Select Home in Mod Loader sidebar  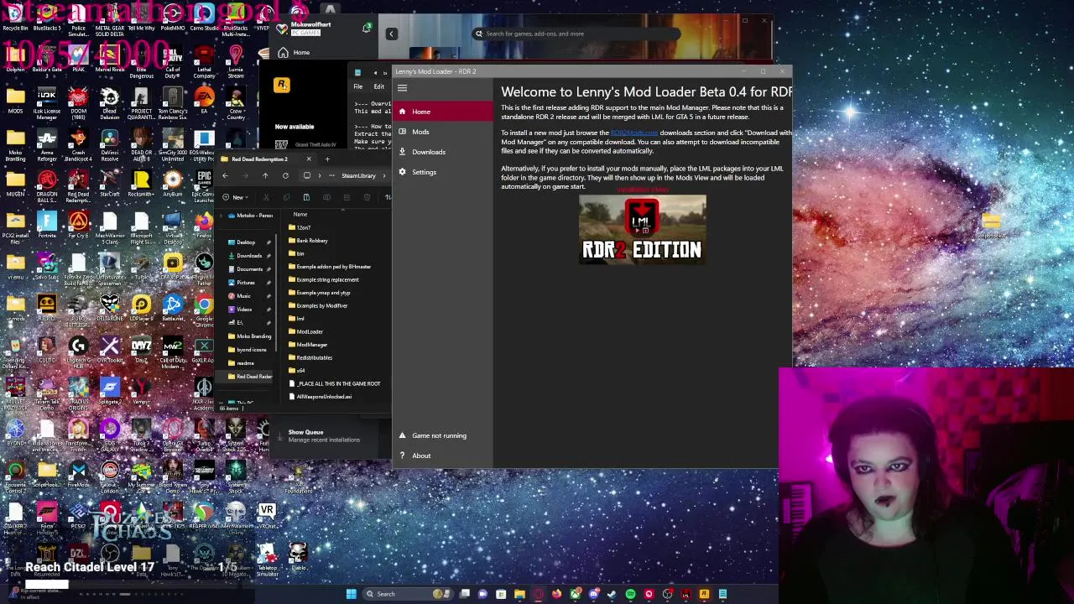pyautogui.click(x=443, y=112)
